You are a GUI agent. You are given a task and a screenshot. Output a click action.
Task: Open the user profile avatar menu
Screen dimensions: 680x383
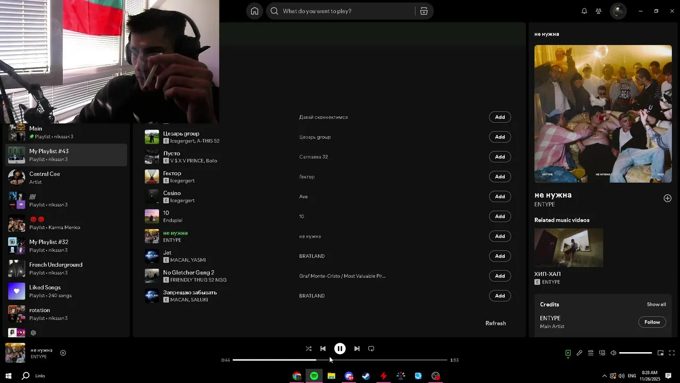pyautogui.click(x=618, y=11)
